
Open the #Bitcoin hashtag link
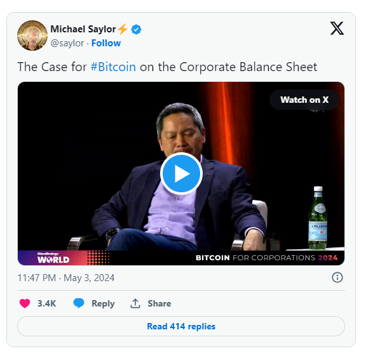113,67
